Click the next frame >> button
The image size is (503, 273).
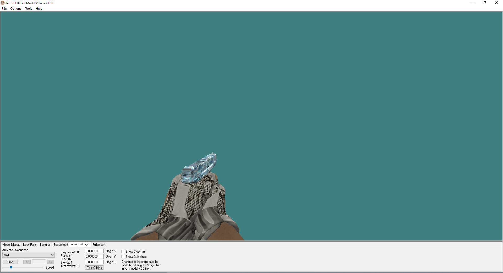[51, 262]
